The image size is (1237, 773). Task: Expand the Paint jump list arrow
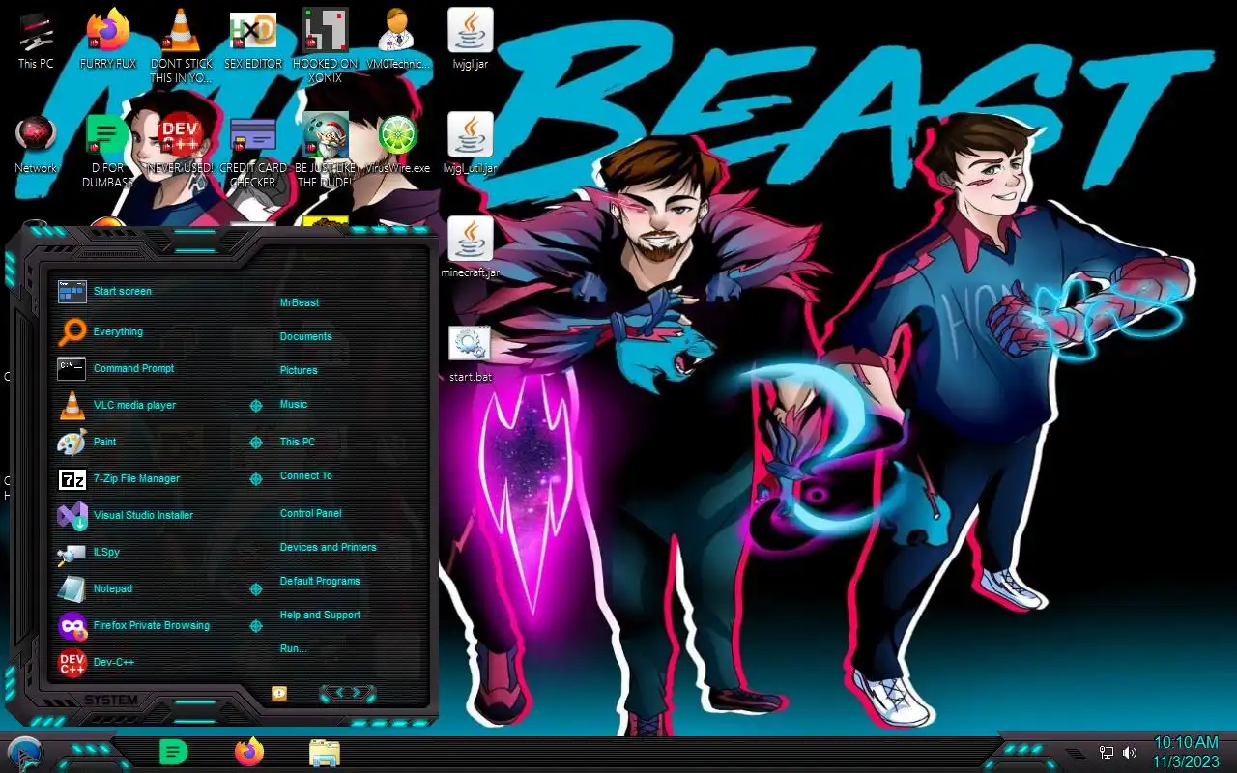[x=256, y=443]
